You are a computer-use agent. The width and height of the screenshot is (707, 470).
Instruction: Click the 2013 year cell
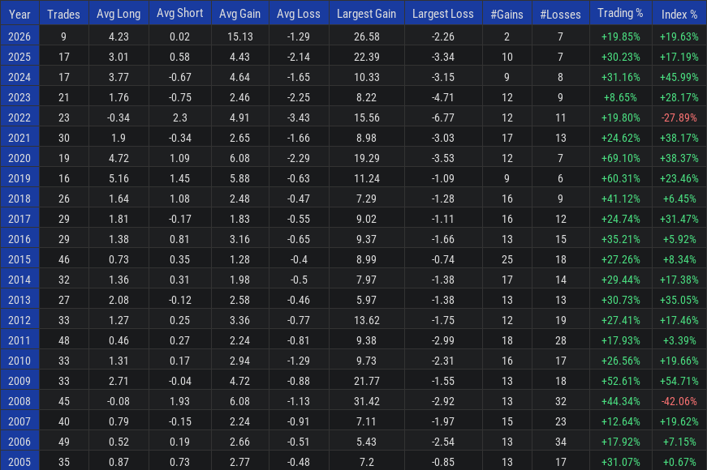pyautogui.click(x=19, y=300)
